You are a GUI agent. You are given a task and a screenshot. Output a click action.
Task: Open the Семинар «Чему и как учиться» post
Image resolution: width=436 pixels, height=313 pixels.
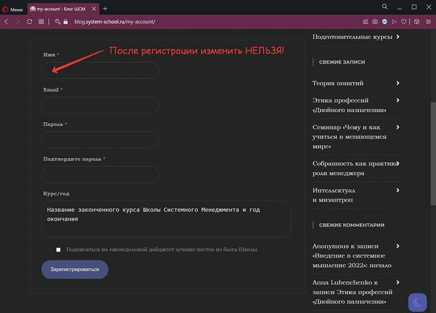(350, 137)
